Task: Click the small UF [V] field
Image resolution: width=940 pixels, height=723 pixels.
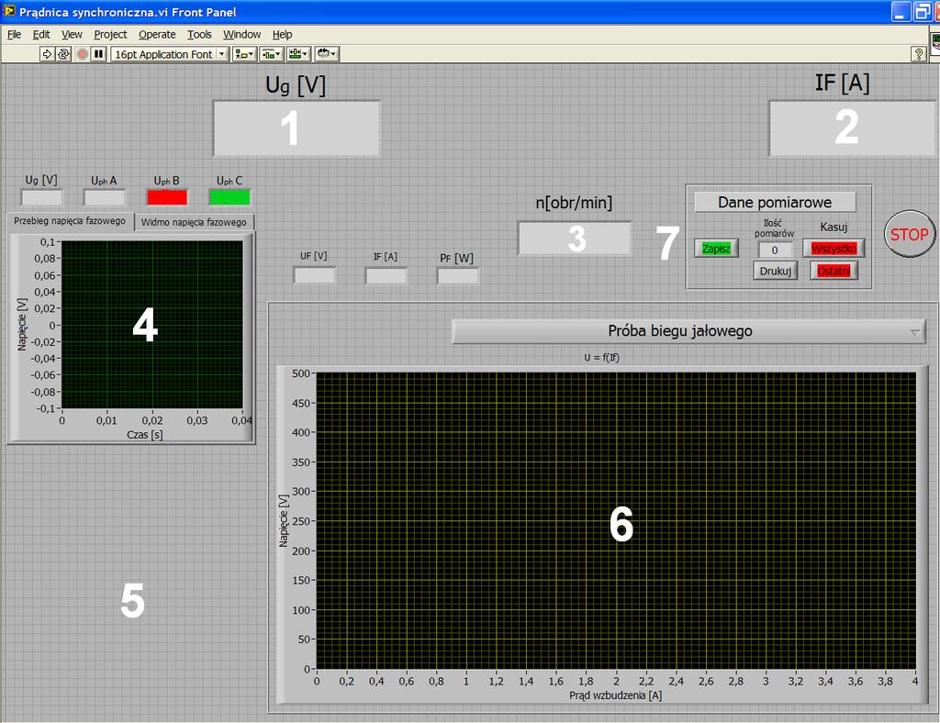Action: click(314, 275)
